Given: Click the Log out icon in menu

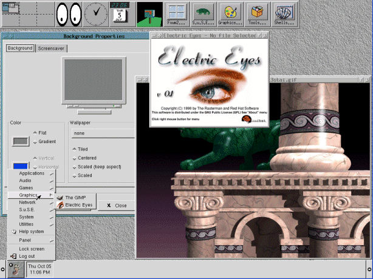Looking at the screenshot, I should (13, 256).
